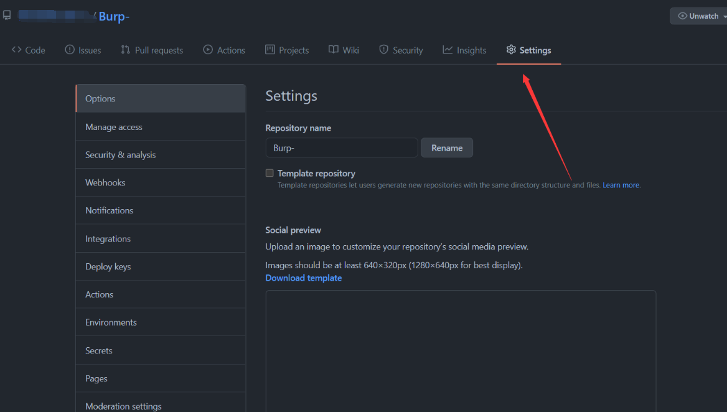Click the Download template link
The width and height of the screenshot is (727, 412).
(304, 278)
